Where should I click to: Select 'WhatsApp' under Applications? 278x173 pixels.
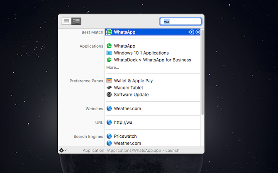(x=124, y=46)
